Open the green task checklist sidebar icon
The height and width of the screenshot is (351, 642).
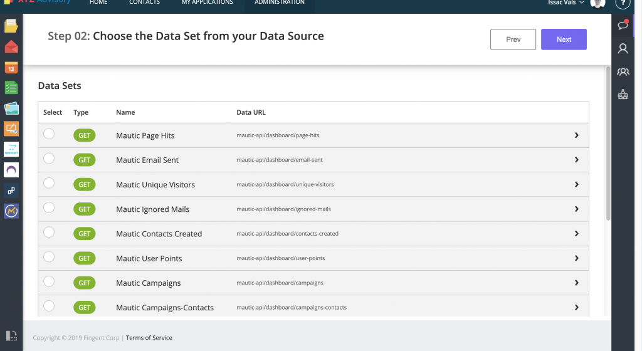(11, 88)
